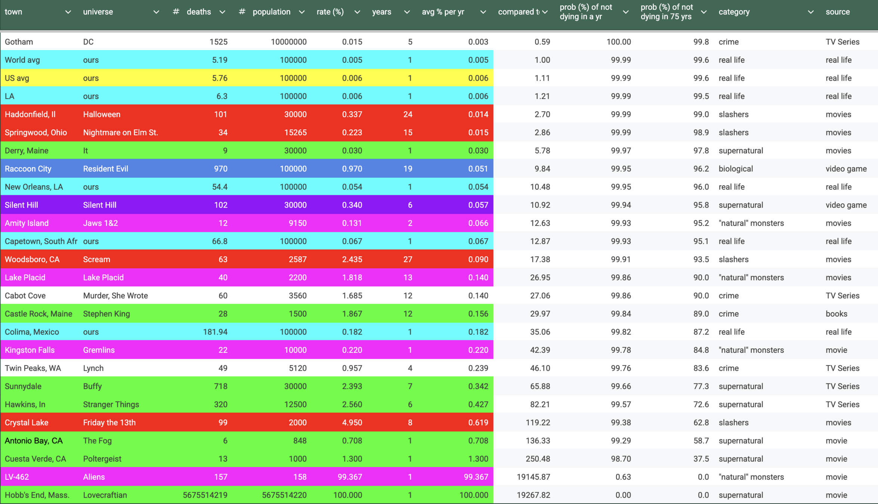Open the years column dropdown arrow

[x=407, y=12]
